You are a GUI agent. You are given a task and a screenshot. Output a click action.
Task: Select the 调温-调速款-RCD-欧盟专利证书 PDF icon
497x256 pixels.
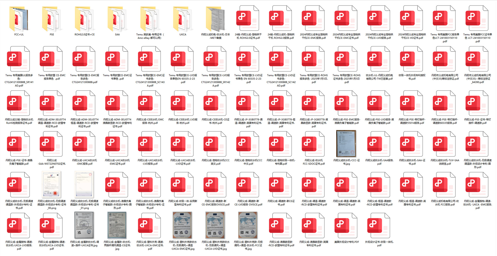click(314, 185)
